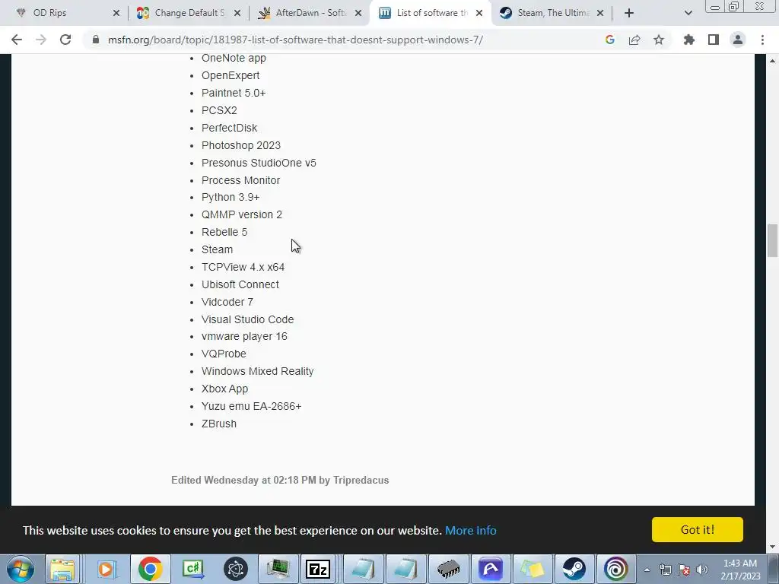Image resolution: width=779 pixels, height=584 pixels.
Task: Open Sticky Notes from the taskbar
Action: click(x=532, y=569)
